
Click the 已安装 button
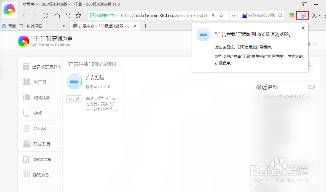pyautogui.click(x=74, y=99)
